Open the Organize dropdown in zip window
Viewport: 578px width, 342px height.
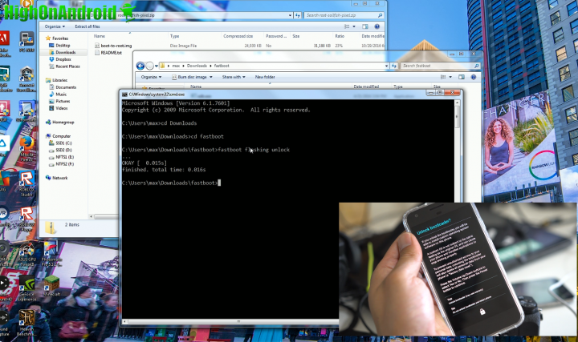tap(55, 26)
